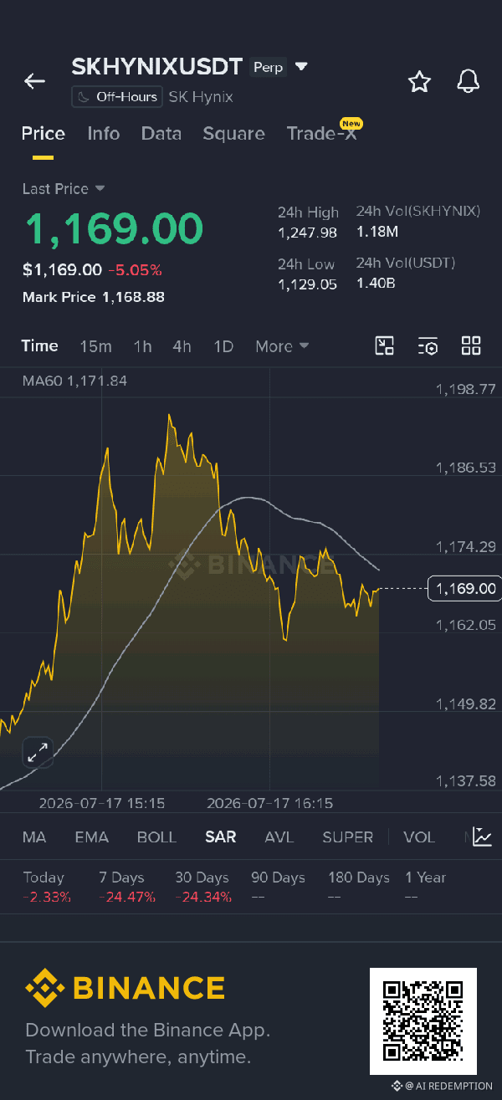
Task: Open the four-square layout grid icon
Action: tap(471, 346)
